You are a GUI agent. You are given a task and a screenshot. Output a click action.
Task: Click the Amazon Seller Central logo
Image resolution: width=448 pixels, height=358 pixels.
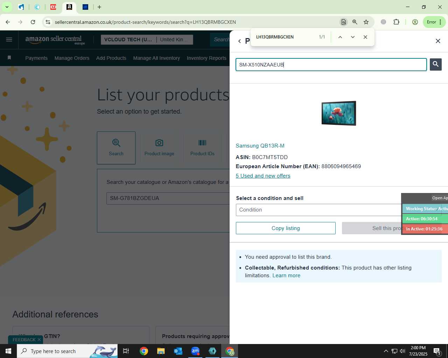pos(55,40)
